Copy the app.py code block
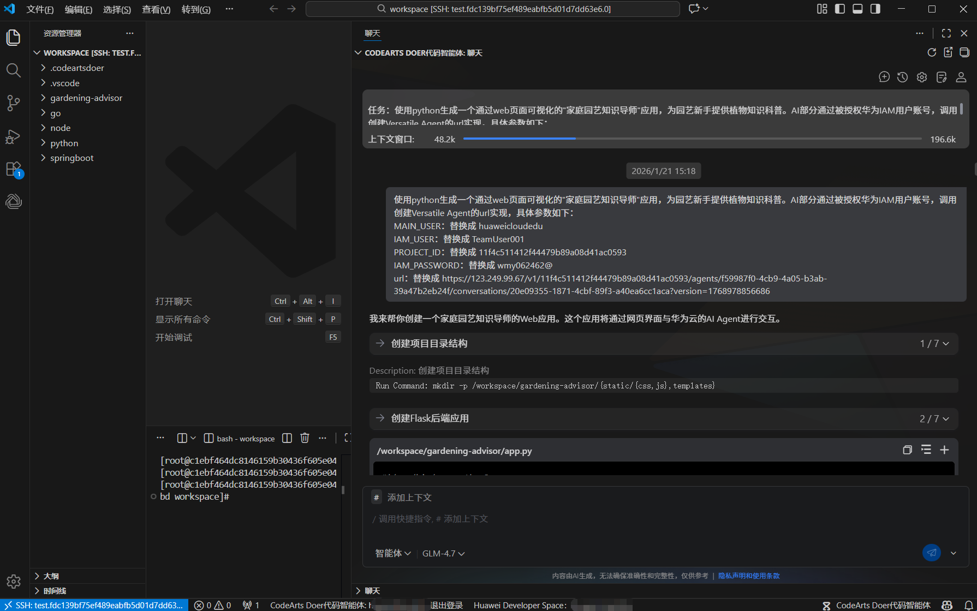 pyautogui.click(x=907, y=450)
